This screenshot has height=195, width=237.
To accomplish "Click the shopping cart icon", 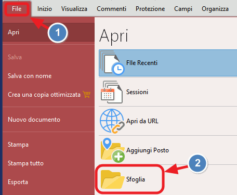I will click(87, 95).
